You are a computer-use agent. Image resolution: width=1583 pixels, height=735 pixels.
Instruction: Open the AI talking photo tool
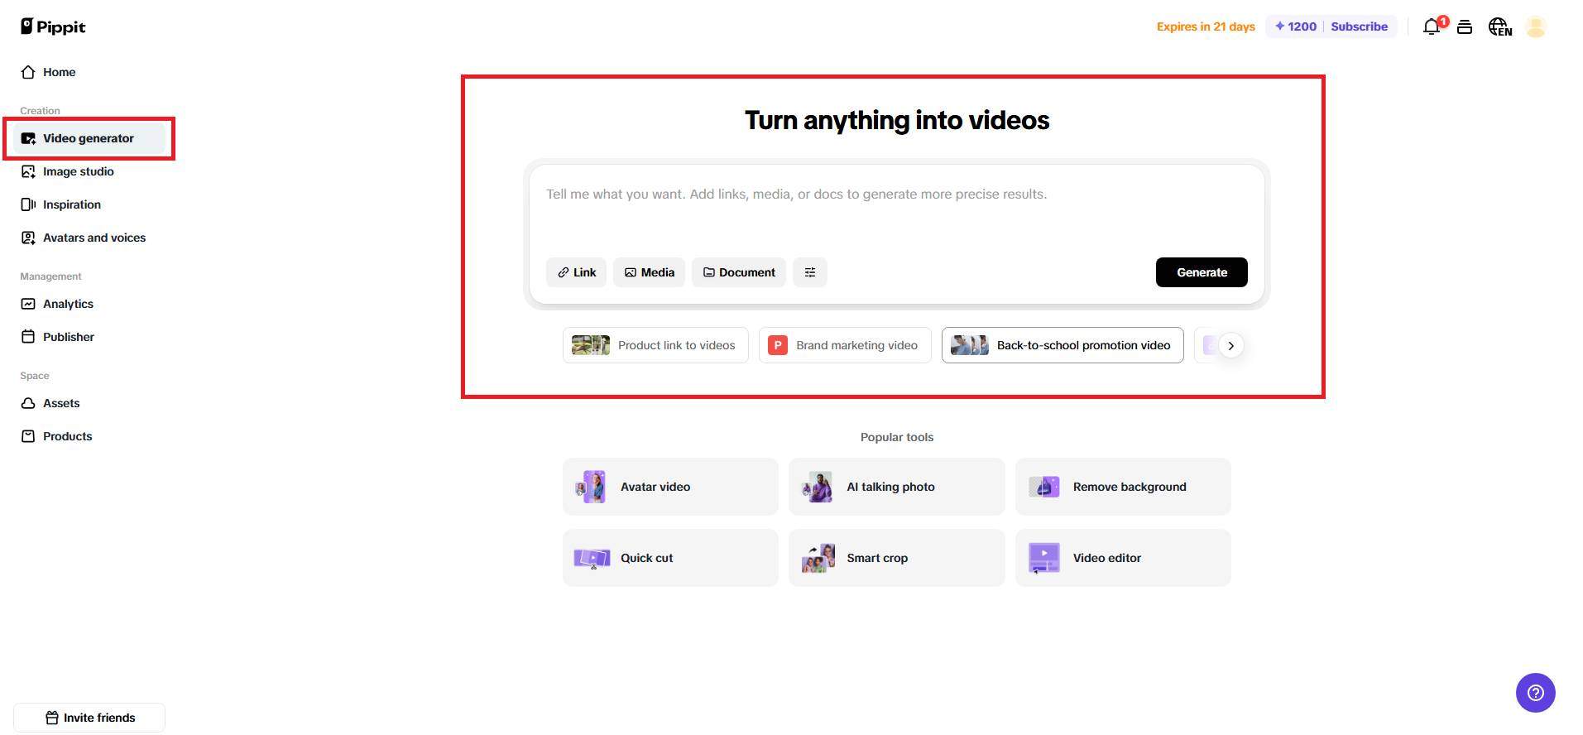tap(896, 487)
